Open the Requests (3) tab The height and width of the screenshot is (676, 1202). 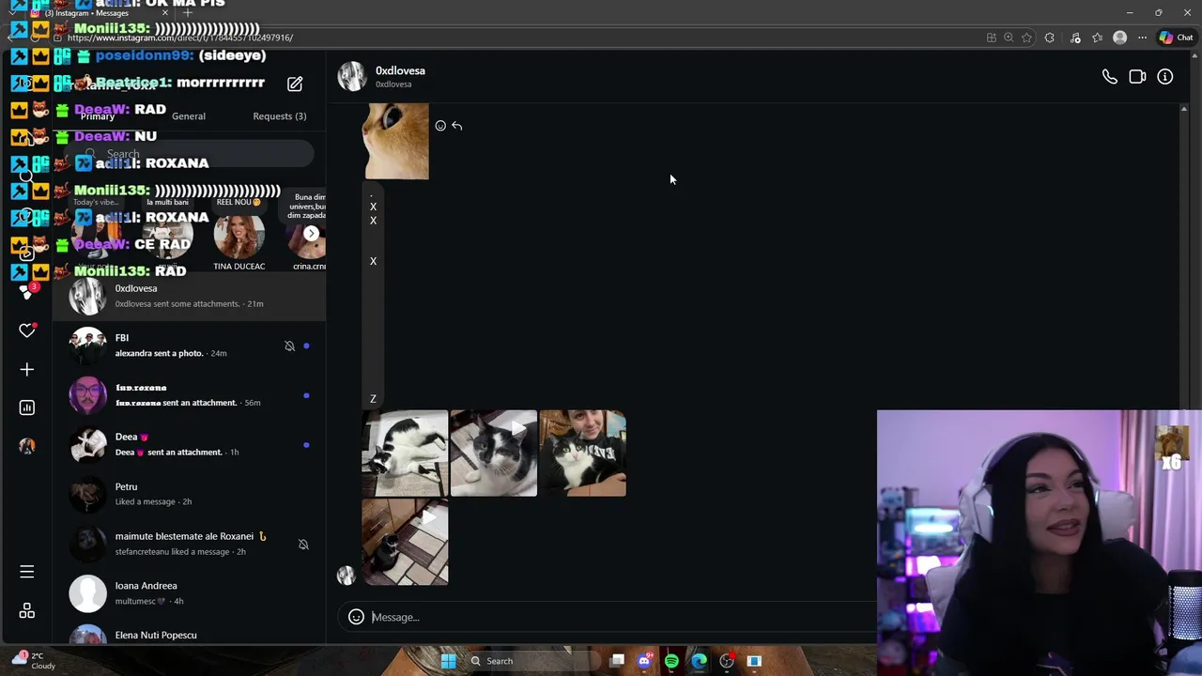280,116
